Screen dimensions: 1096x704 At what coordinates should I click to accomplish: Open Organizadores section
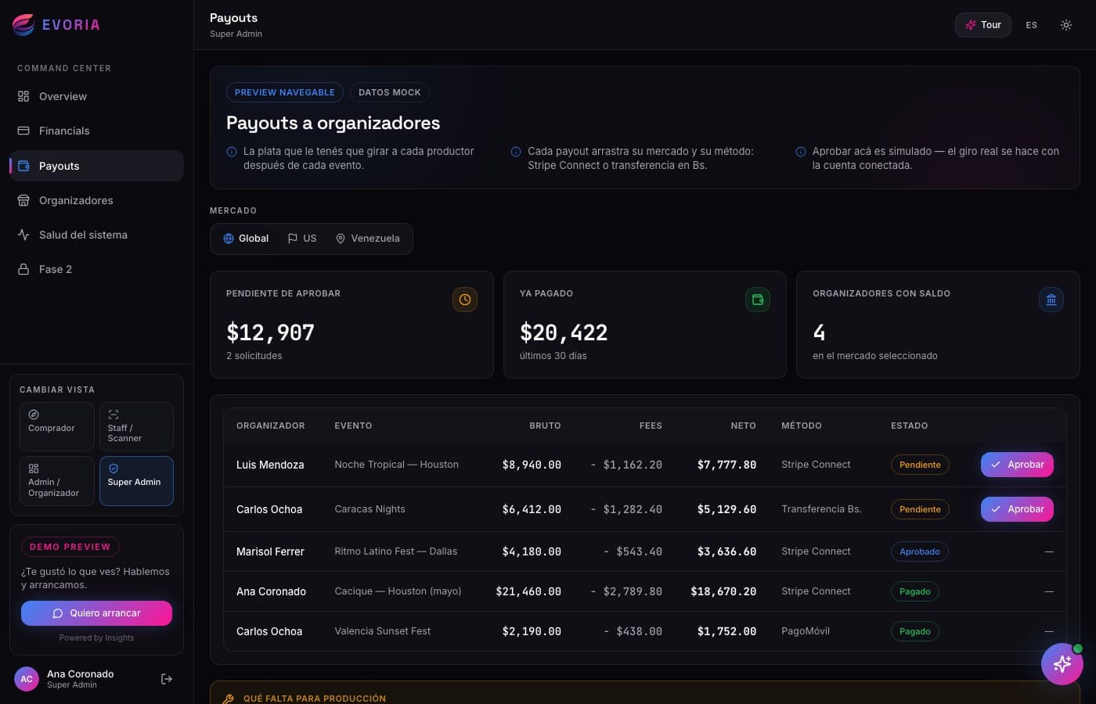(96, 200)
